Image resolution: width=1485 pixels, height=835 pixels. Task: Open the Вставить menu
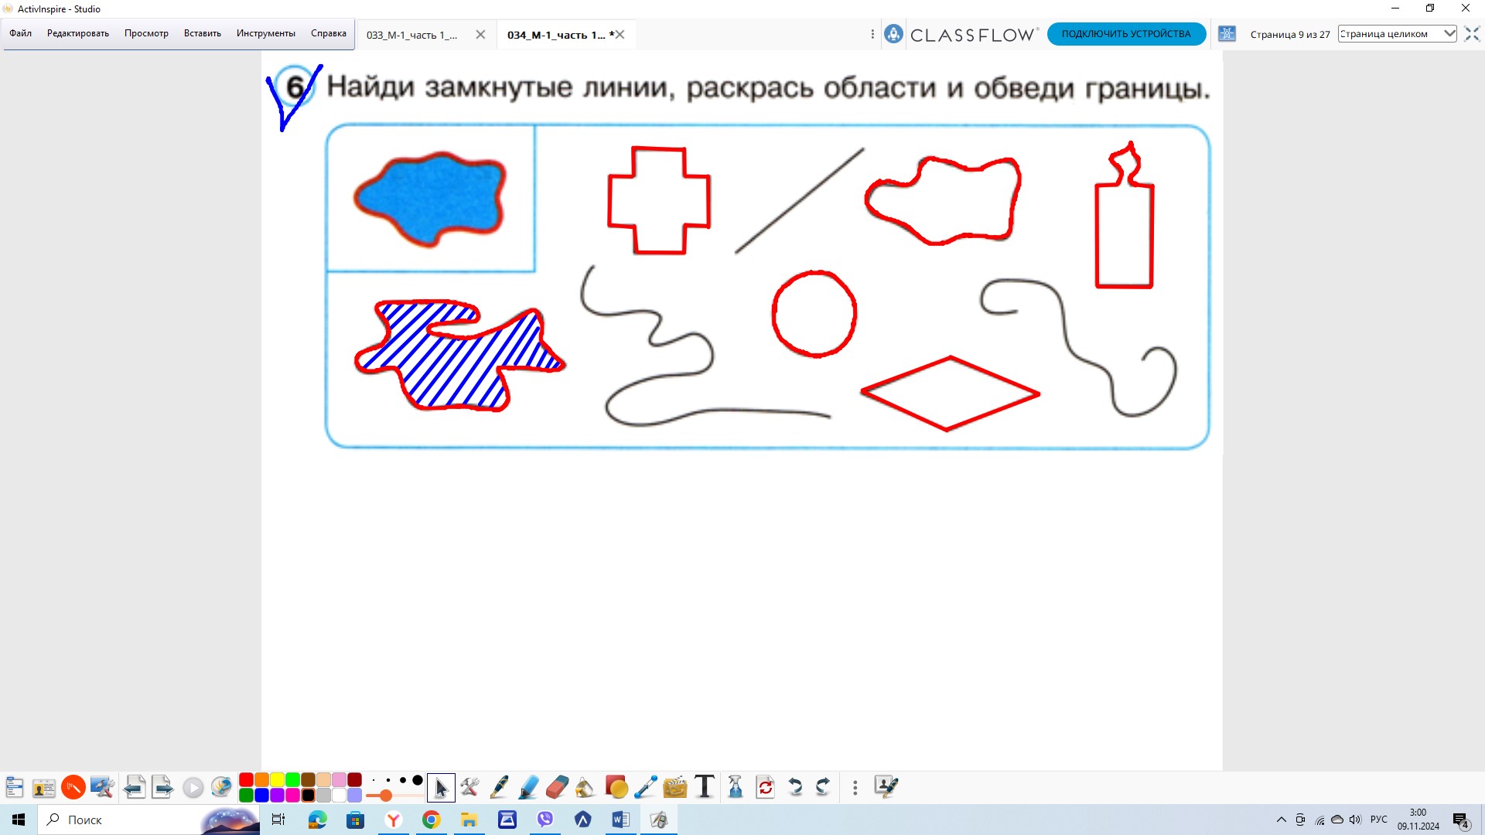(x=203, y=33)
